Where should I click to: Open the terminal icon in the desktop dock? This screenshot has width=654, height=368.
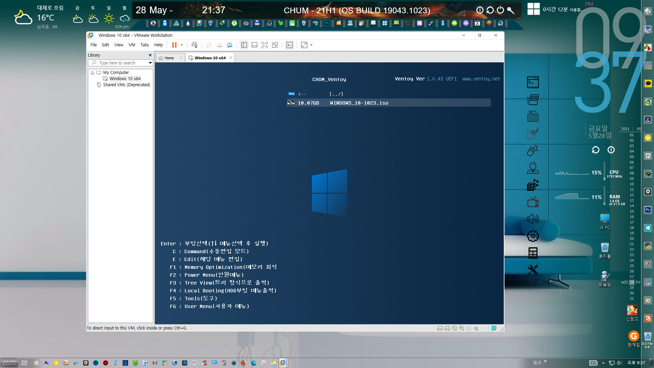click(533, 82)
